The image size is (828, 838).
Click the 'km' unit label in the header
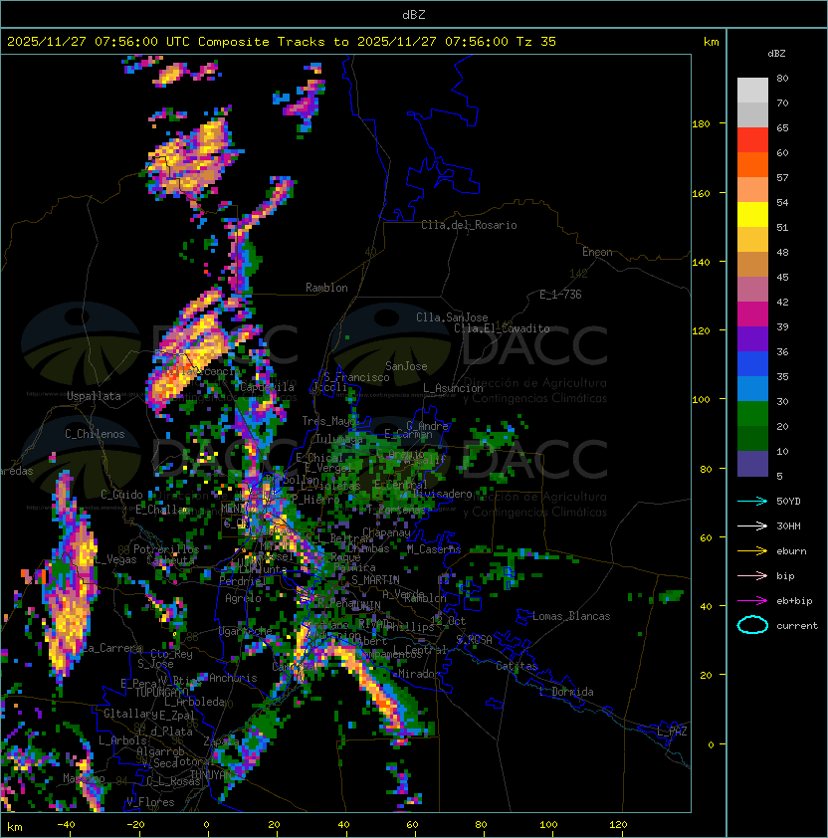711,42
